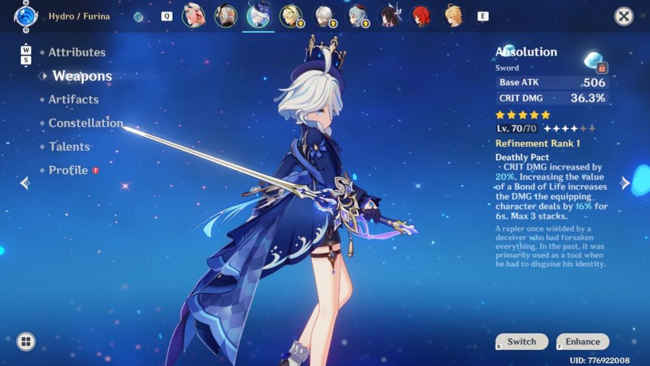Toggle the weapon lock icon
This screenshot has height=366, width=650.
[x=602, y=68]
